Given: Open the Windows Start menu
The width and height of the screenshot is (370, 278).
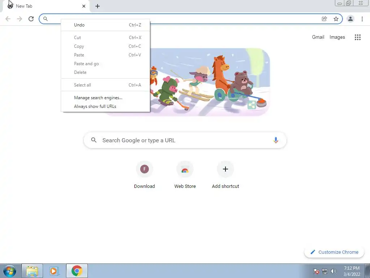Looking at the screenshot, I should pyautogui.click(x=10, y=271).
